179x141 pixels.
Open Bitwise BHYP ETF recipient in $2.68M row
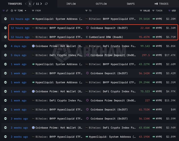coord(112,64)
